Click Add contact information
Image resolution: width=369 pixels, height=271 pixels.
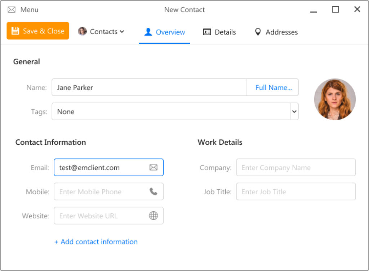(96, 241)
